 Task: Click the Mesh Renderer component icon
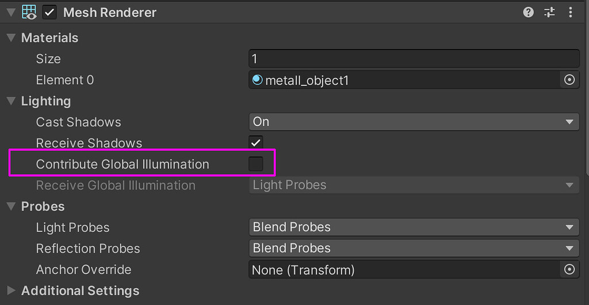coord(29,12)
